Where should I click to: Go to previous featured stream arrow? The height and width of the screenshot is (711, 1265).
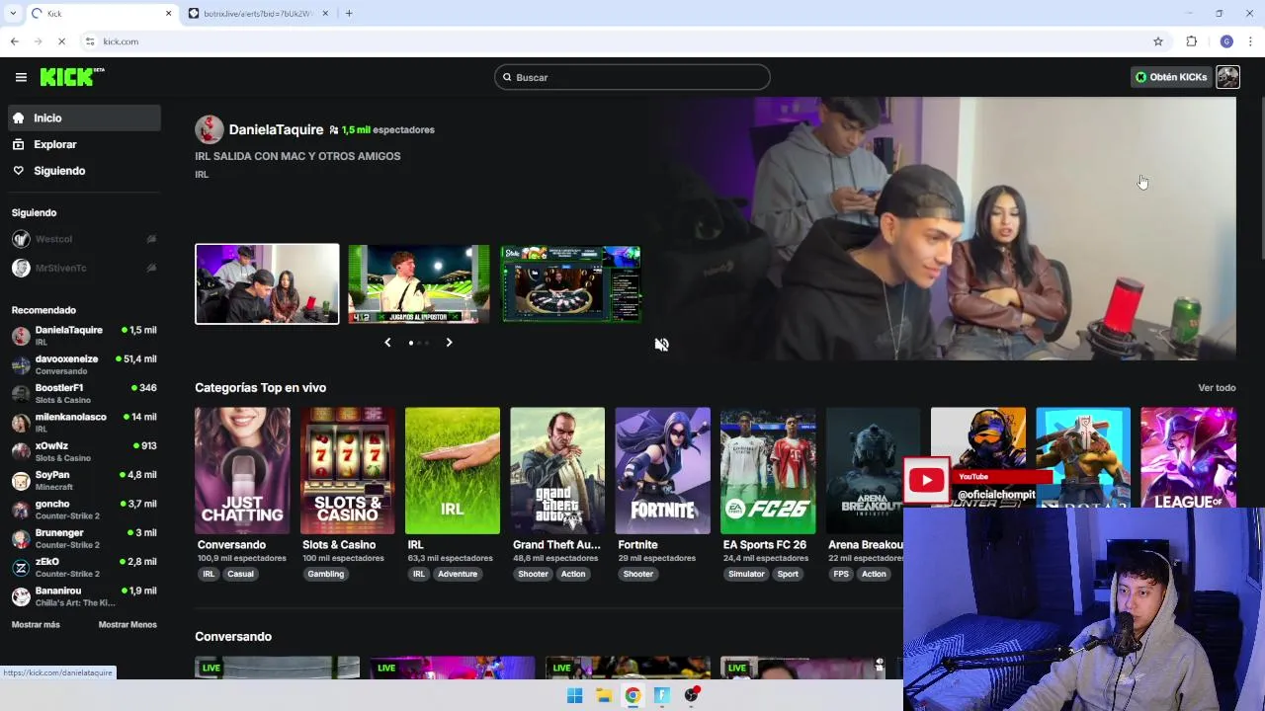[x=387, y=343]
